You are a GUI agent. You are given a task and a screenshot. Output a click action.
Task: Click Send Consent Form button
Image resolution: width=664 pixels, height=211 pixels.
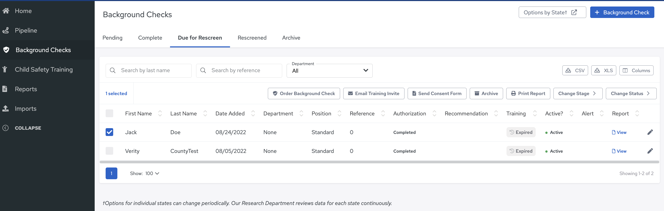pos(437,94)
